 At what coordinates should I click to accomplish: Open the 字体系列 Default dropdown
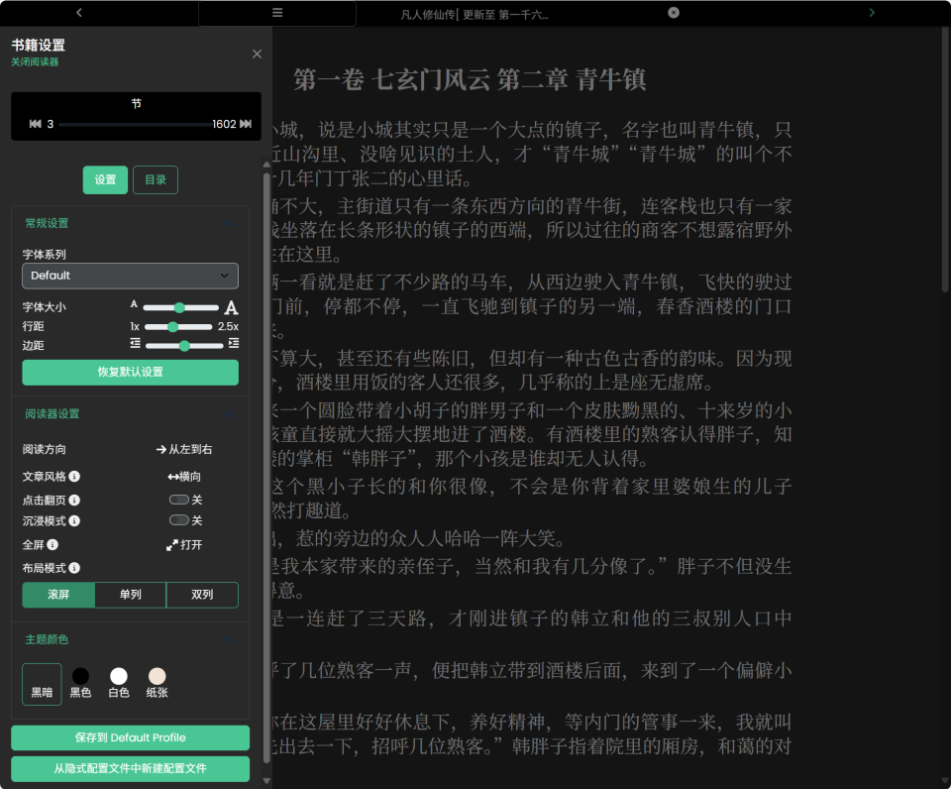(x=130, y=276)
